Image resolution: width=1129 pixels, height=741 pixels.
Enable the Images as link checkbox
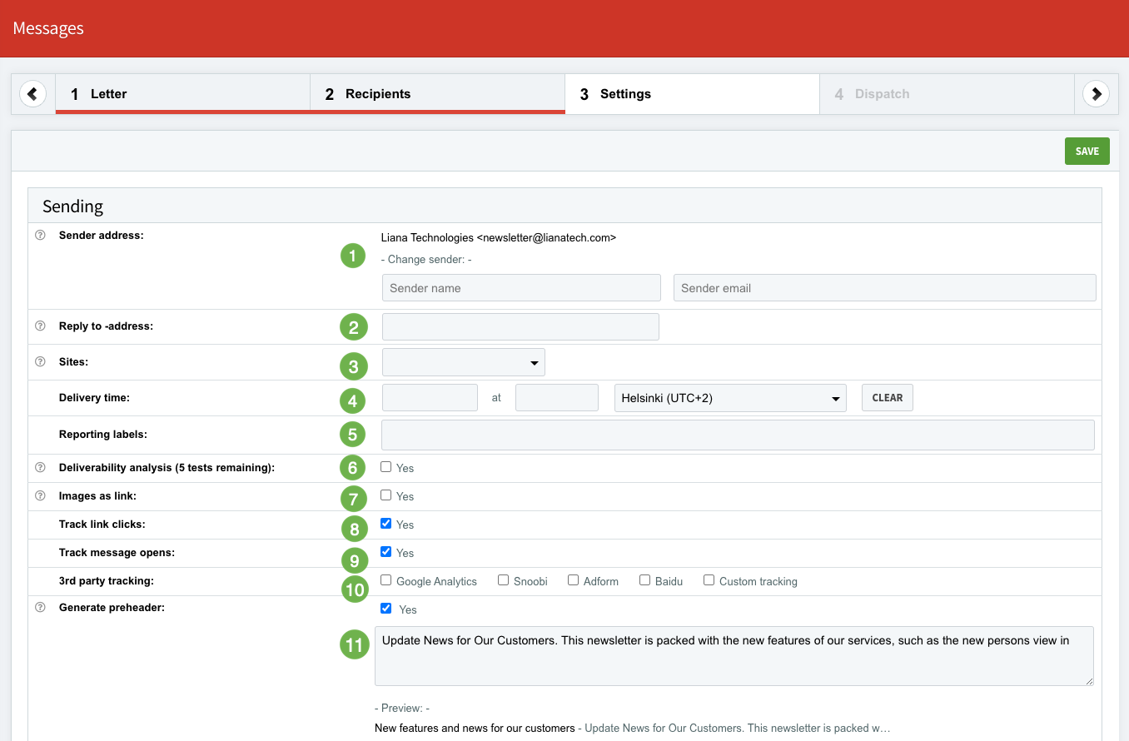385,495
